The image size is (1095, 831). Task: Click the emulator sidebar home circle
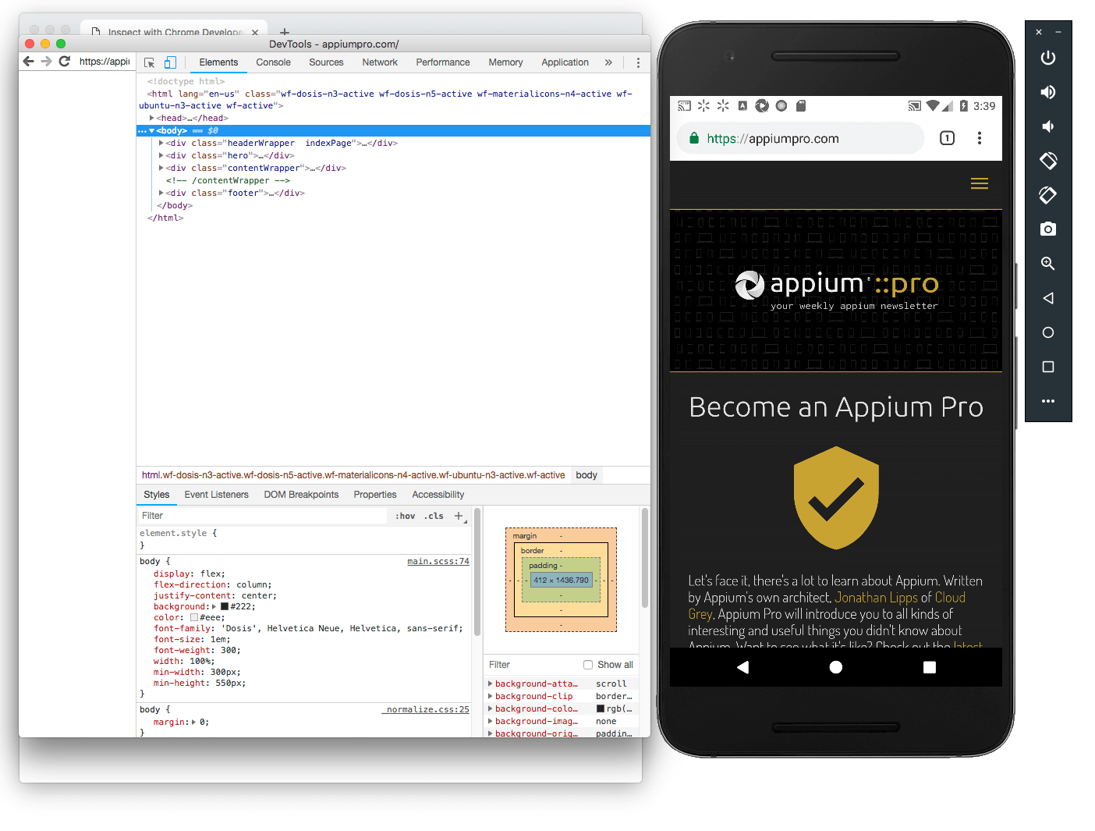click(x=1048, y=332)
